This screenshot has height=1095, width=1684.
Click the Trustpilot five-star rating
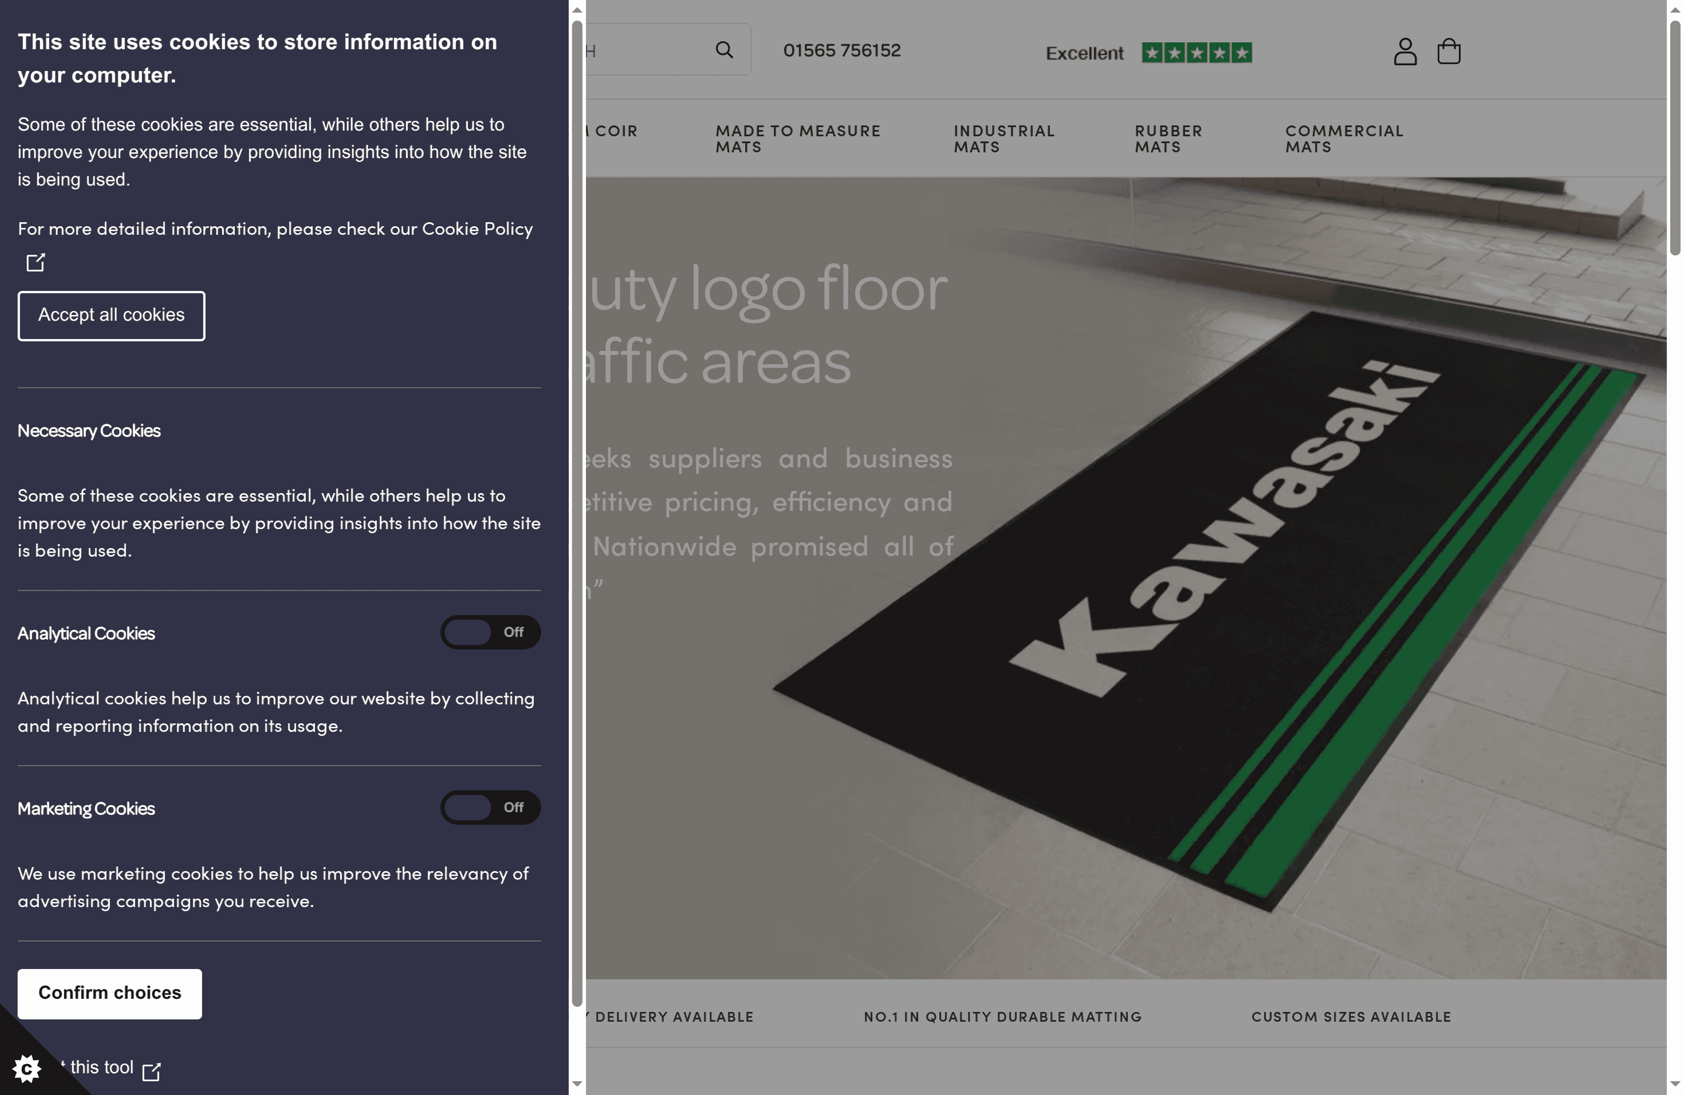coord(1197,53)
